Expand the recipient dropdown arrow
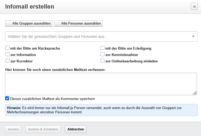Screen dimensions: 201x136 tap(193, 37)
